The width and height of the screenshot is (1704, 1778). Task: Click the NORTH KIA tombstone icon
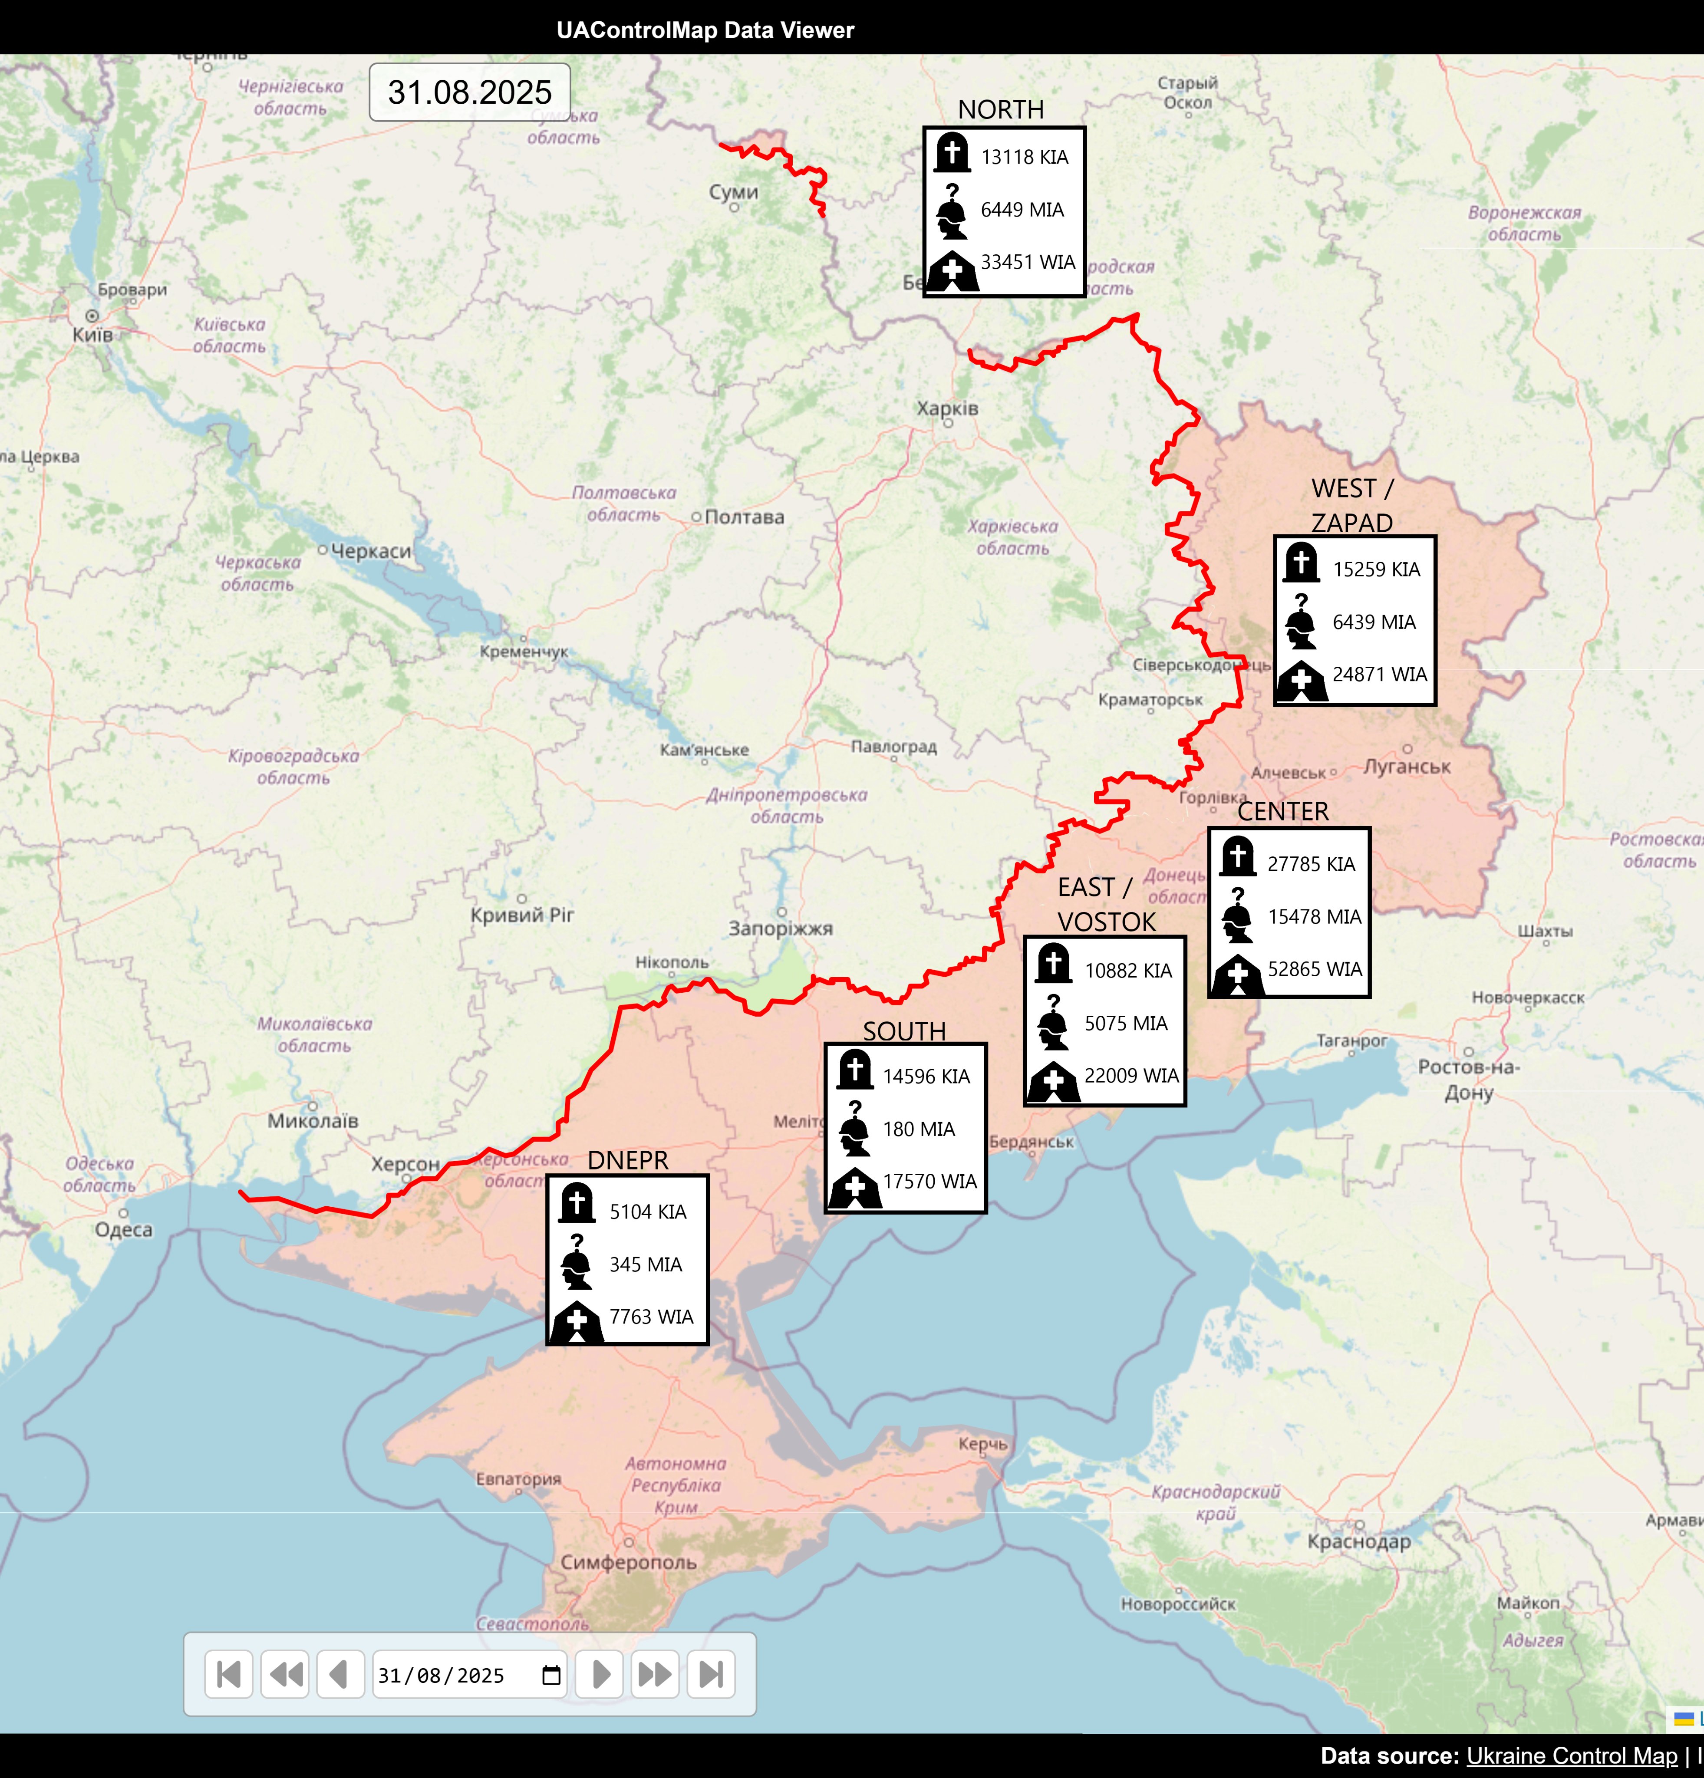952,153
